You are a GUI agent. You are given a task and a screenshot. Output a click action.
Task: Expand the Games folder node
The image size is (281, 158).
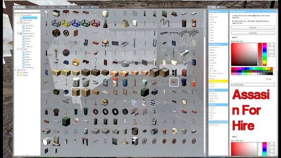[18, 75]
